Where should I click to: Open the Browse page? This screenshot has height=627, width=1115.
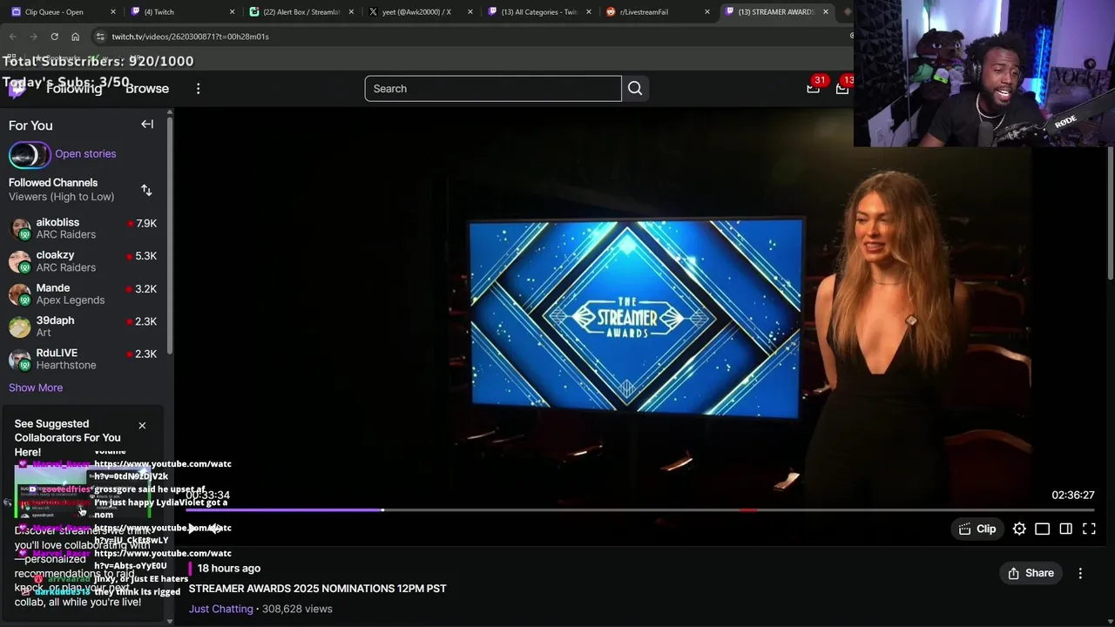147,88
